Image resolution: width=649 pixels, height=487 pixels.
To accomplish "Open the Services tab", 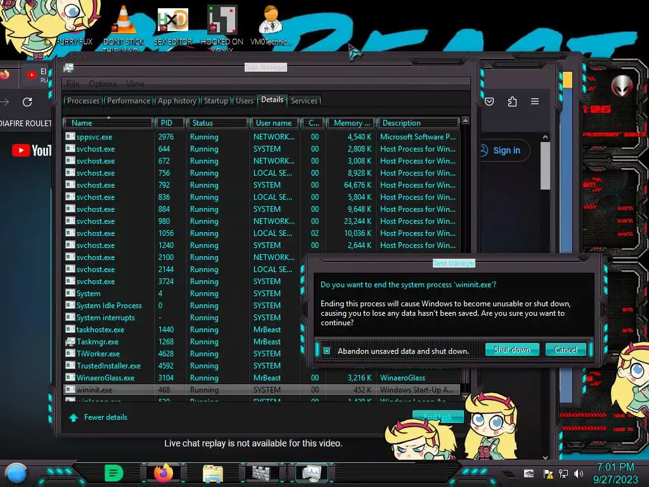I will pos(304,101).
